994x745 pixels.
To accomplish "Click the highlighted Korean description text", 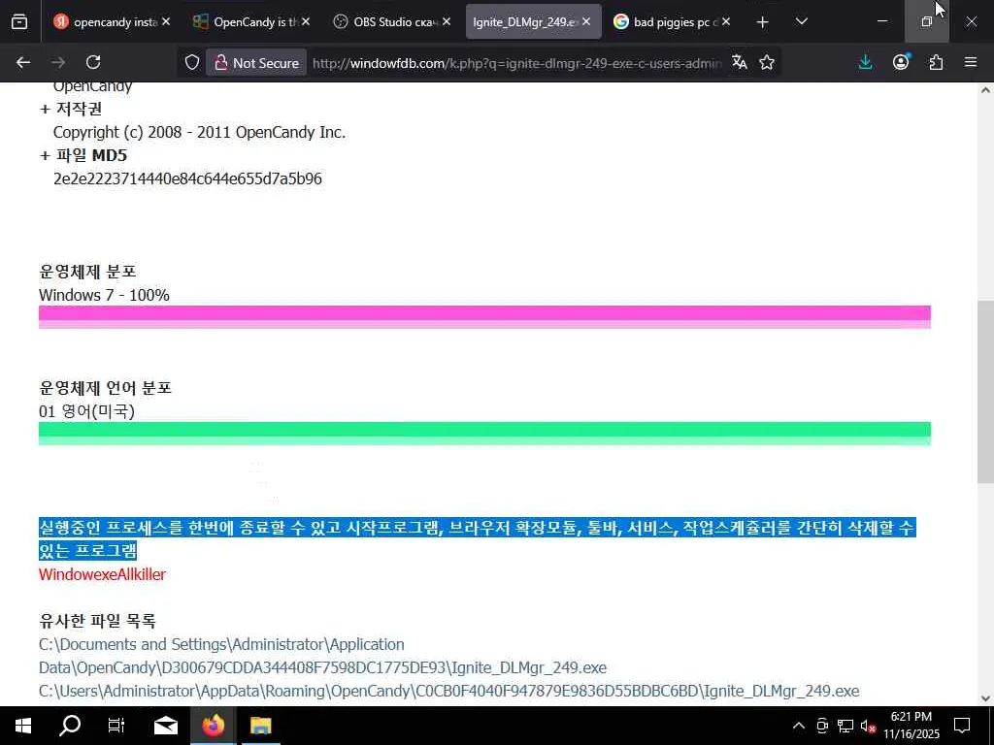I will (x=477, y=538).
